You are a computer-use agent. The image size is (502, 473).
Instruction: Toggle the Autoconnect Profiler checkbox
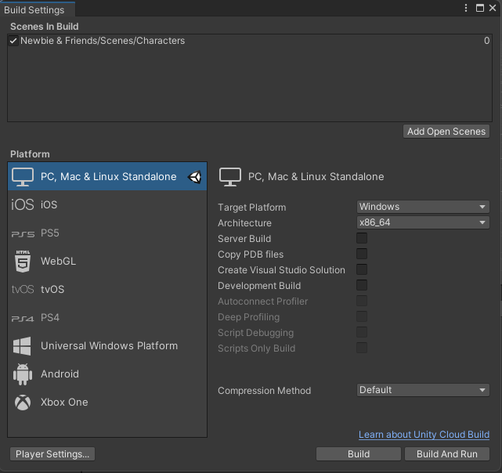point(362,301)
